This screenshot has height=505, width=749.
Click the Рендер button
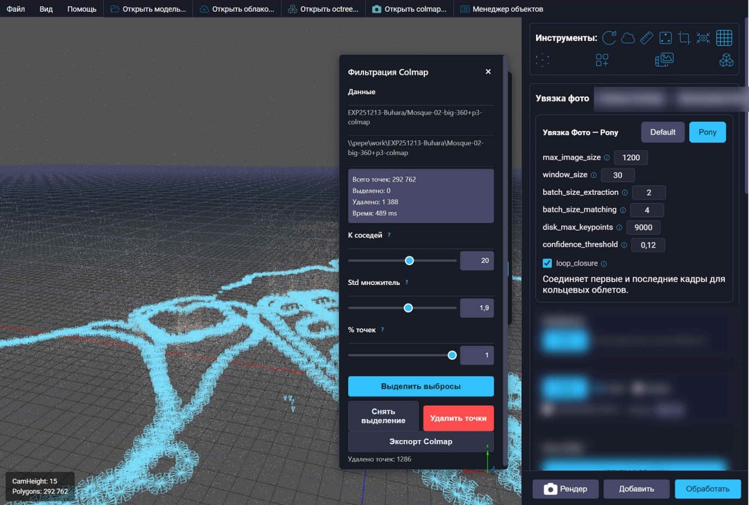(567, 489)
